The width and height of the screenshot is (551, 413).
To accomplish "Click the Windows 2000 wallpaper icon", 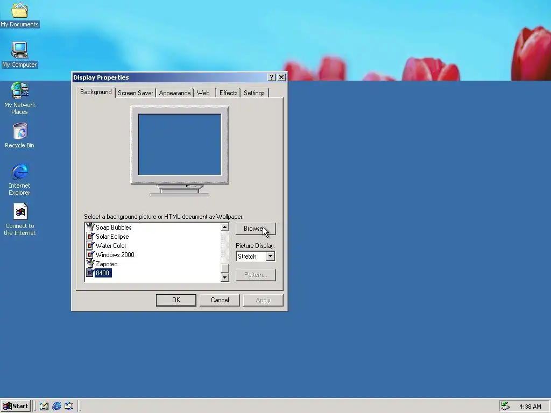I will point(90,254).
